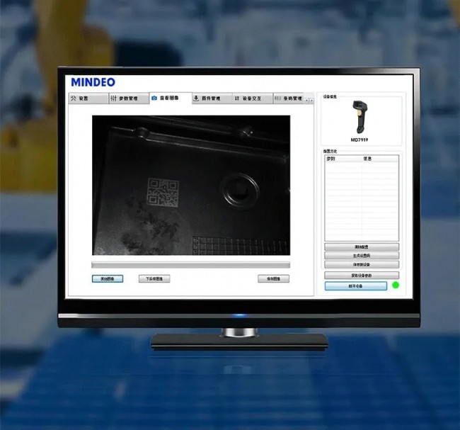Click the 保存图像 button
The width and height of the screenshot is (460, 430).
[273, 278]
